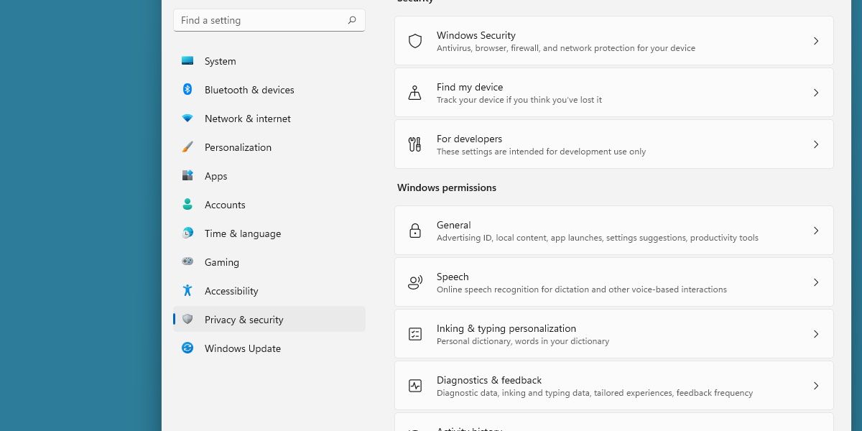Click 'Personal dictionary, words in your dictionary' text
The height and width of the screenshot is (431, 862).
pyautogui.click(x=523, y=341)
